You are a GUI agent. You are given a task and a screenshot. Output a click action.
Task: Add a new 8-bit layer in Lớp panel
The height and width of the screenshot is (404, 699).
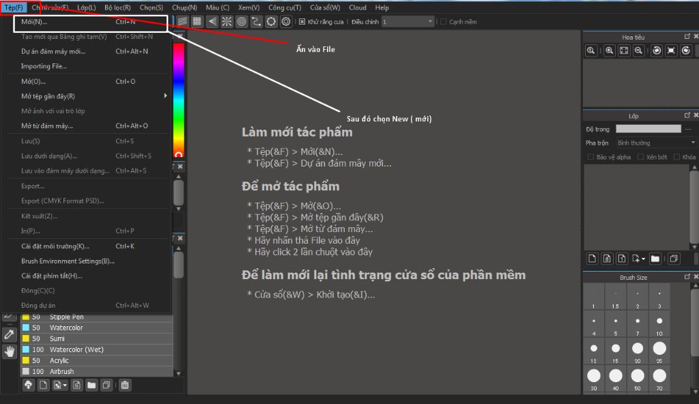[607, 259]
